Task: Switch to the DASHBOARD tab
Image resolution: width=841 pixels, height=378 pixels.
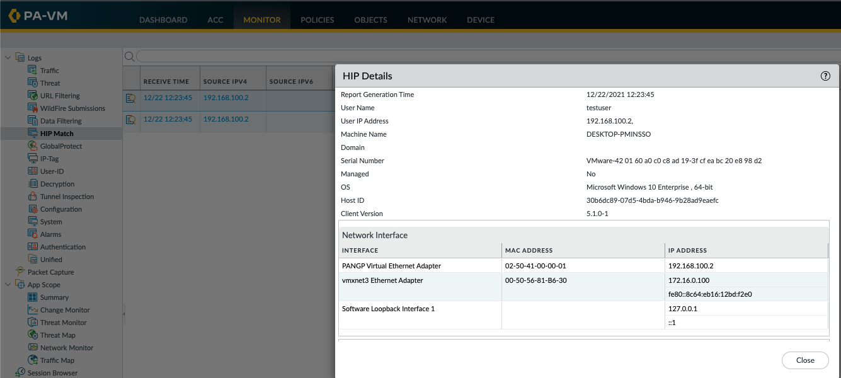Action: point(163,20)
